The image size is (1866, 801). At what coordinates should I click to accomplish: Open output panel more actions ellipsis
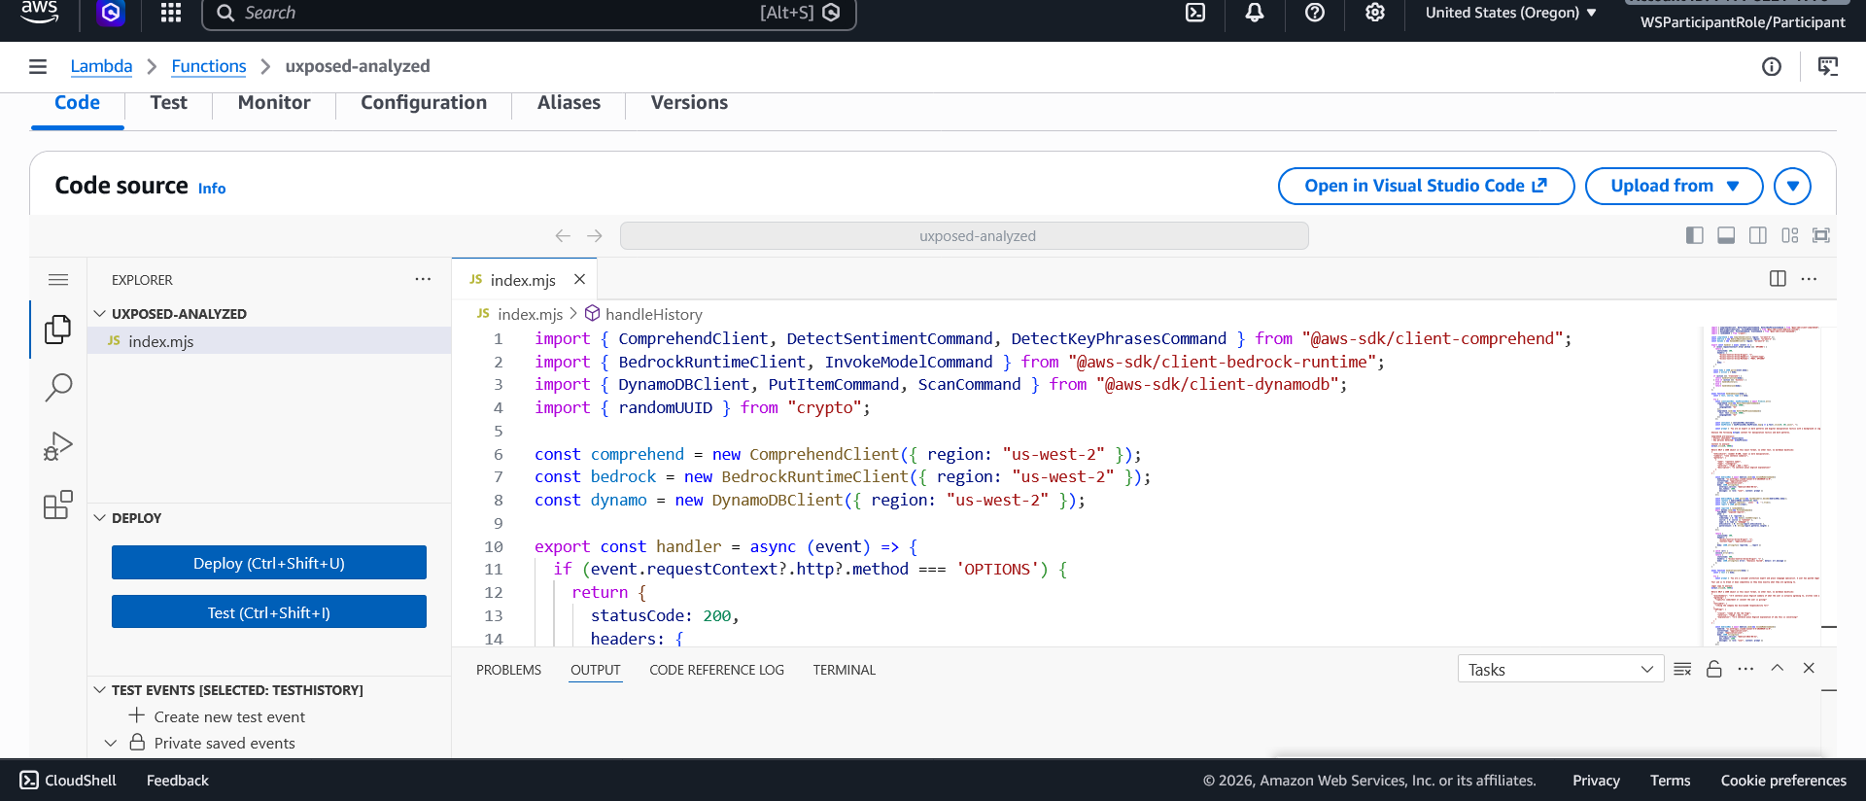point(1745,669)
